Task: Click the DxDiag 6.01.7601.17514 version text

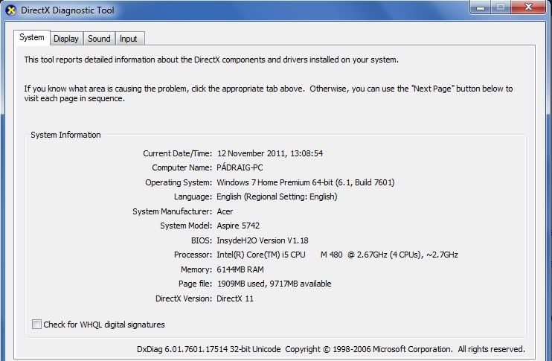Action: [x=209, y=349]
